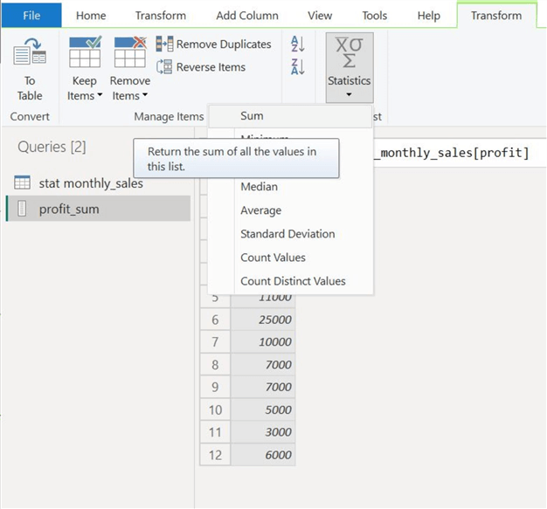The image size is (547, 509).
Task: Click the Keep Items icon
Action: pyautogui.click(x=85, y=52)
